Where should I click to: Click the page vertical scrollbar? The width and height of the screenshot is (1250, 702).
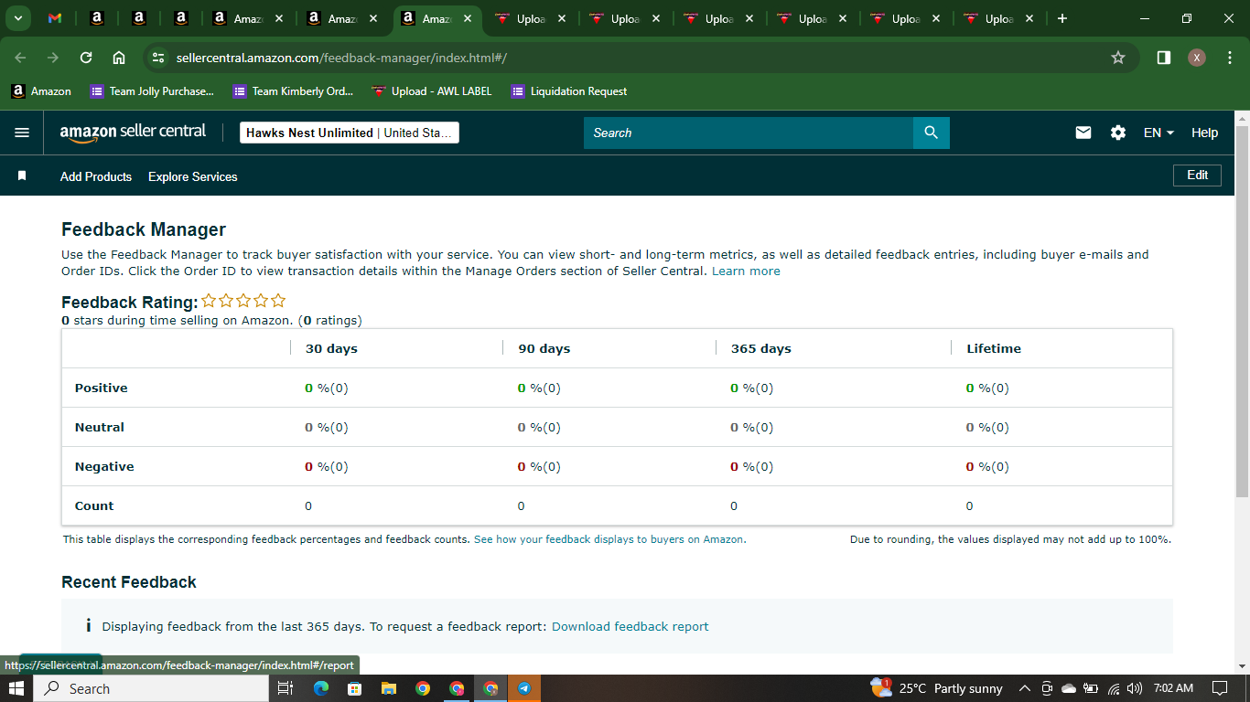pyautogui.click(x=1242, y=311)
